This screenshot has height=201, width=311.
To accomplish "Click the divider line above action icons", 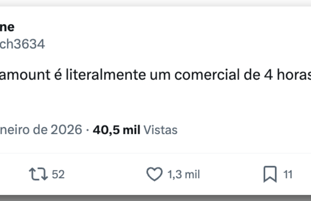I will [155, 153].
